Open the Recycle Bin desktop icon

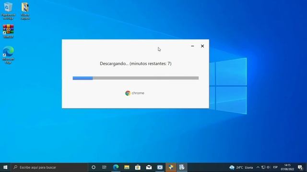8,11
